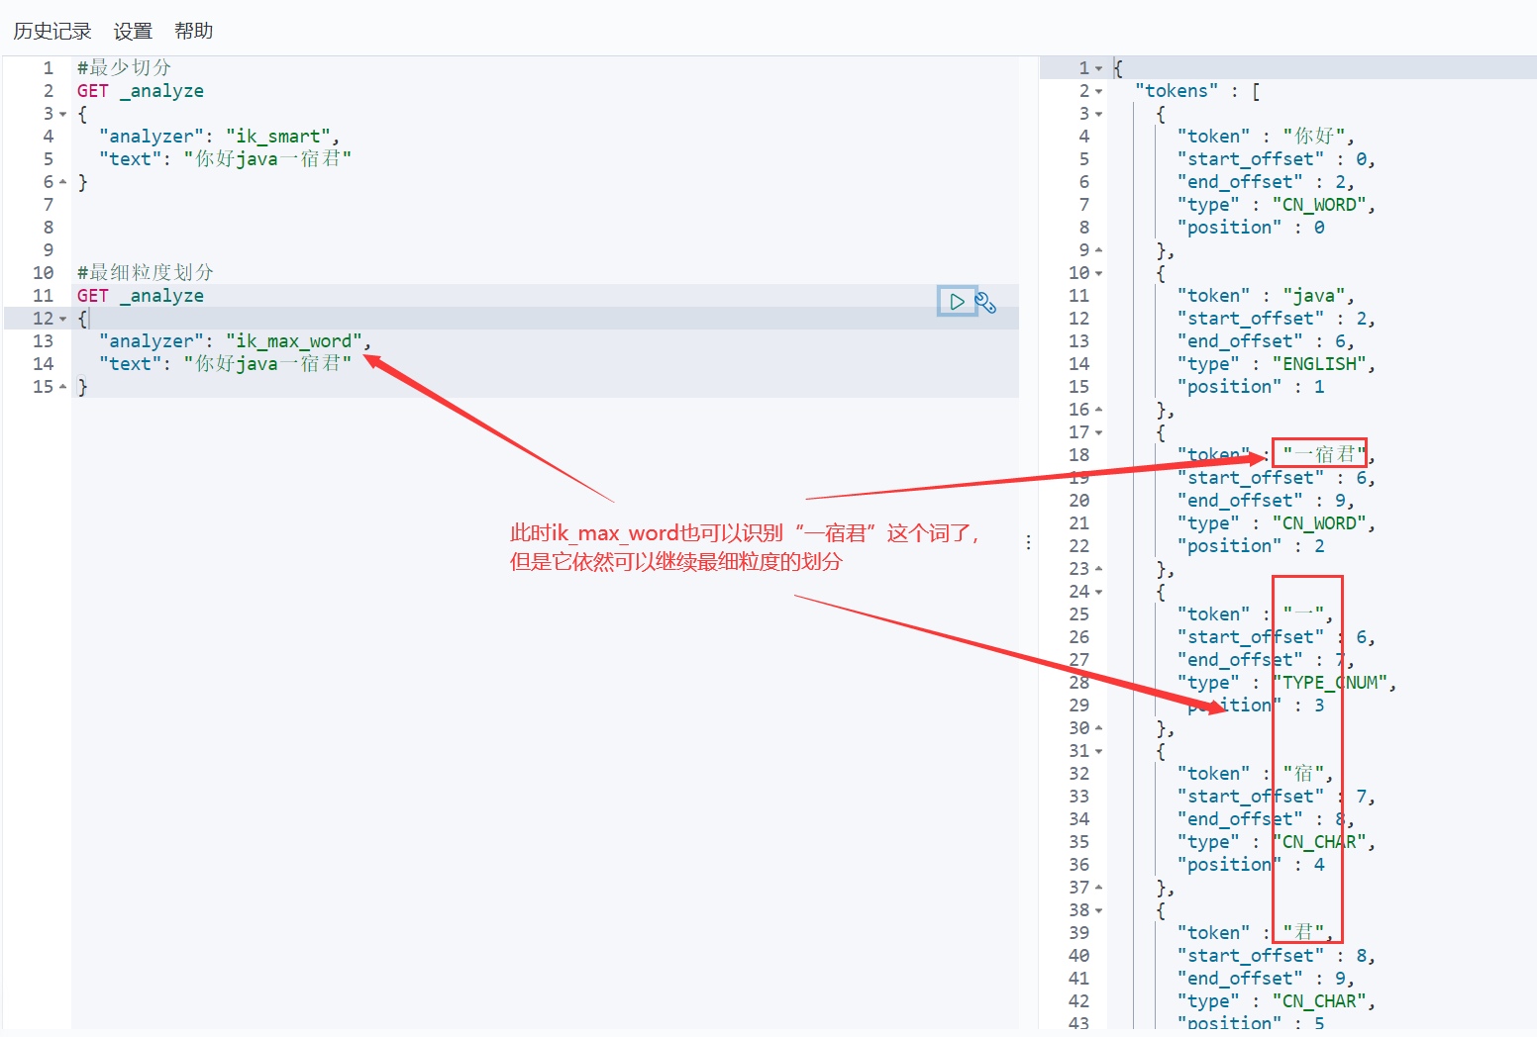The image size is (1537, 1037).
Task: Click "tokens" key in the response
Action: pos(1177,91)
